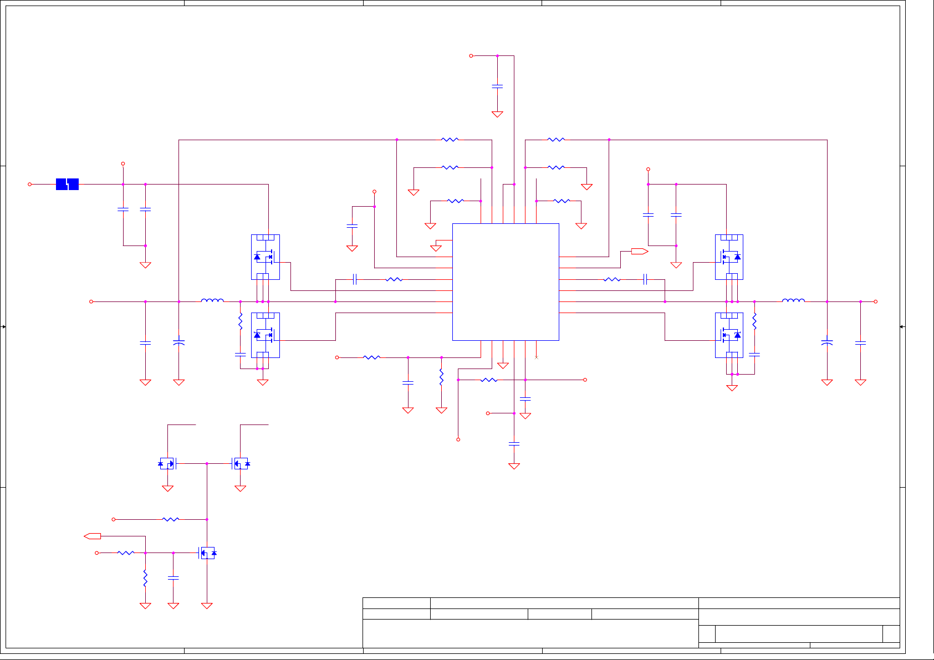The image size is (934, 660).
Task: Select the blue fuse symbol on the input line
Action: (67, 184)
